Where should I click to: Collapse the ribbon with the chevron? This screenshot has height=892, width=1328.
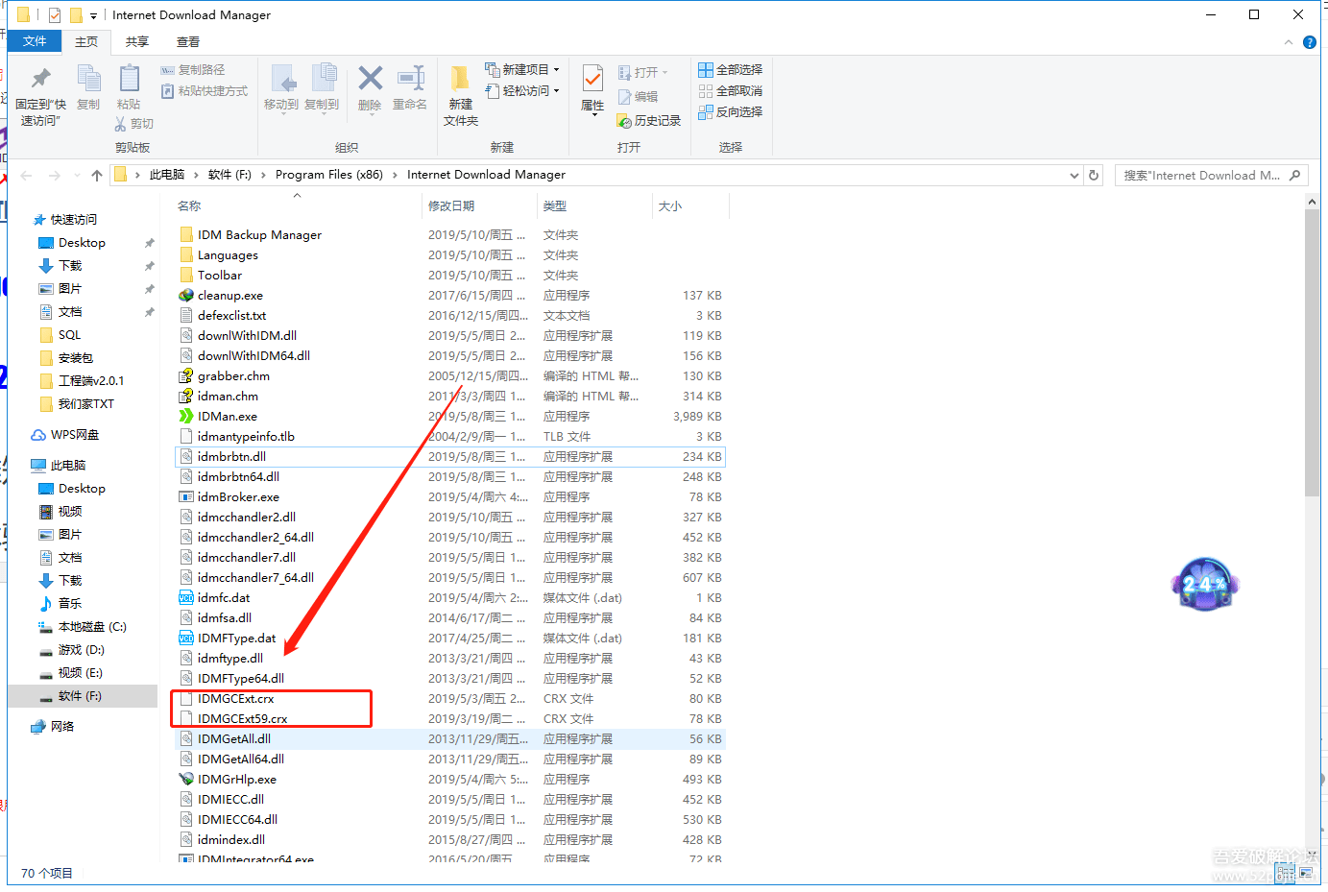(1289, 42)
